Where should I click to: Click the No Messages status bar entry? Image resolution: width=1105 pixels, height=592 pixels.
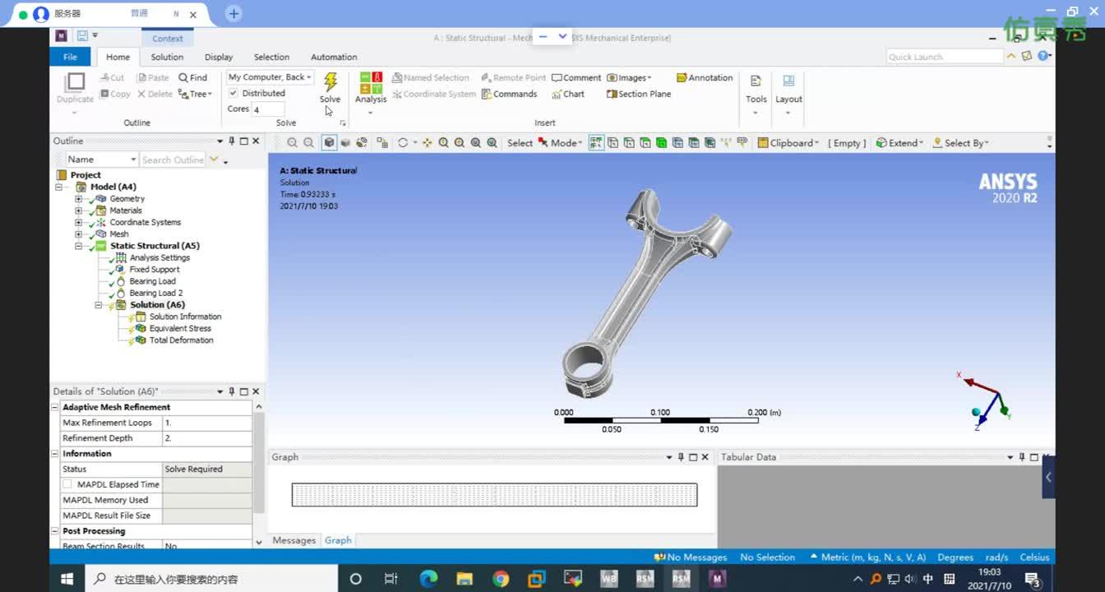691,557
